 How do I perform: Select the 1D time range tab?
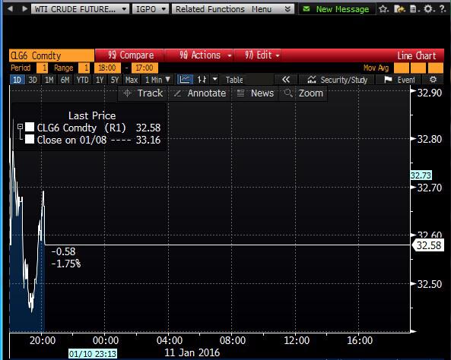tap(17, 80)
